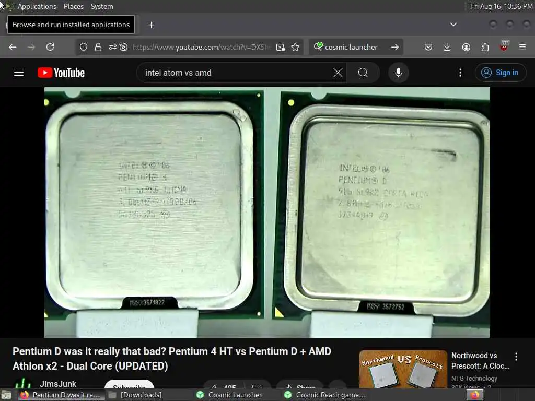The image size is (535, 401).
Task: Open the uBlock extension icon with badge
Action: 504,46
